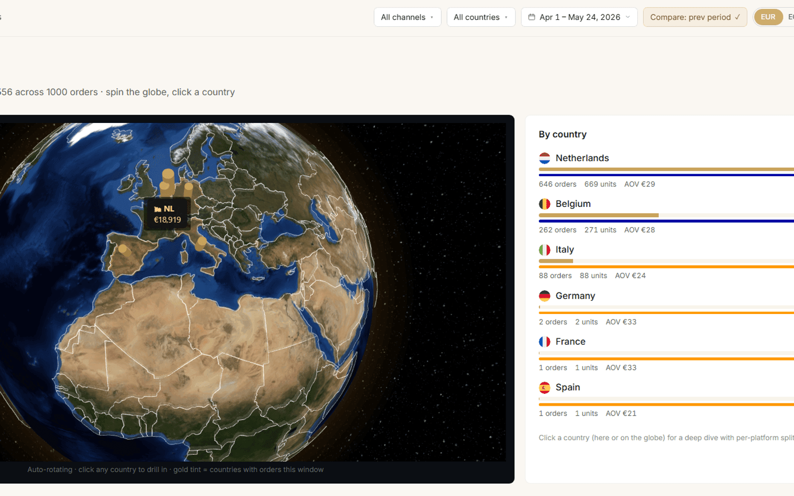Screen dimensions: 794x496
Task: Click the check mark in Compare button
Action: pyautogui.click(x=737, y=17)
